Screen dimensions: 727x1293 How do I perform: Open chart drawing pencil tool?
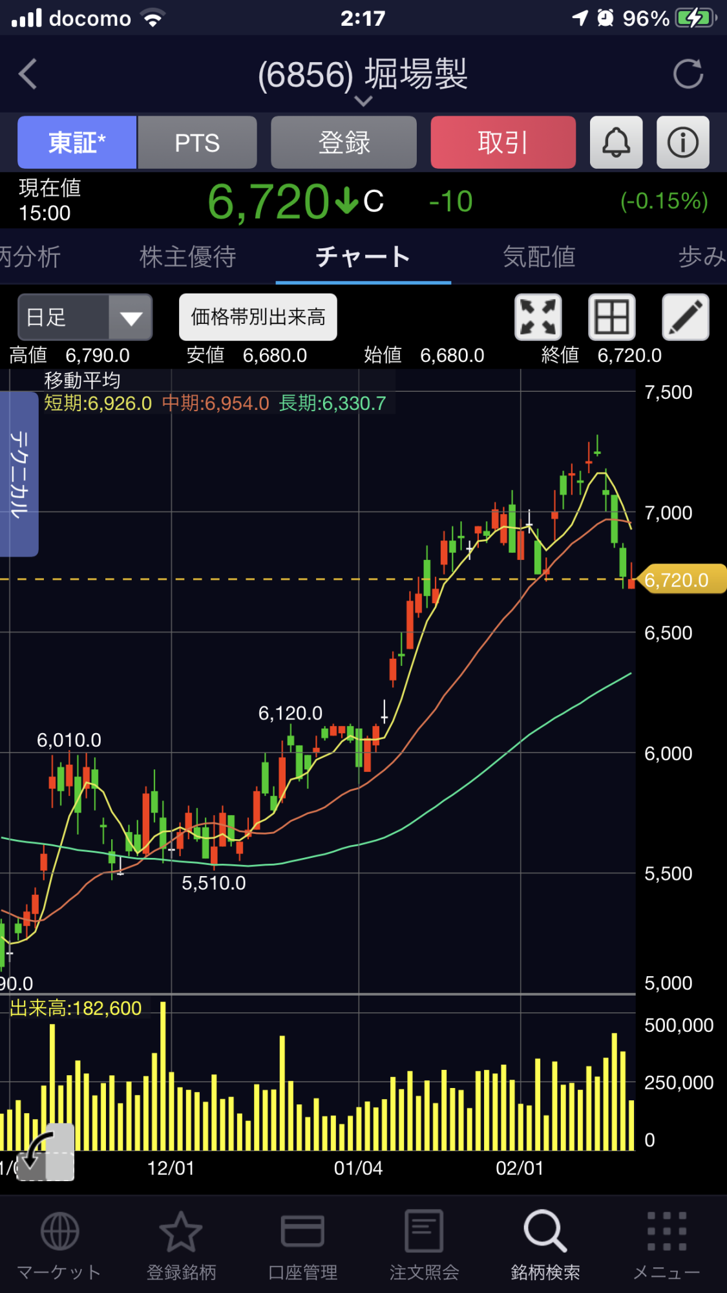pos(685,317)
